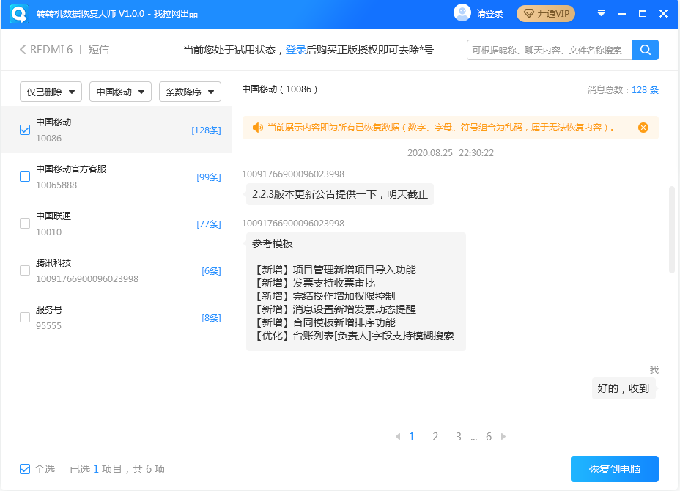Toggle checkbox for 中国移动 10086
Screen dimensions: 680x491
coord(25,130)
